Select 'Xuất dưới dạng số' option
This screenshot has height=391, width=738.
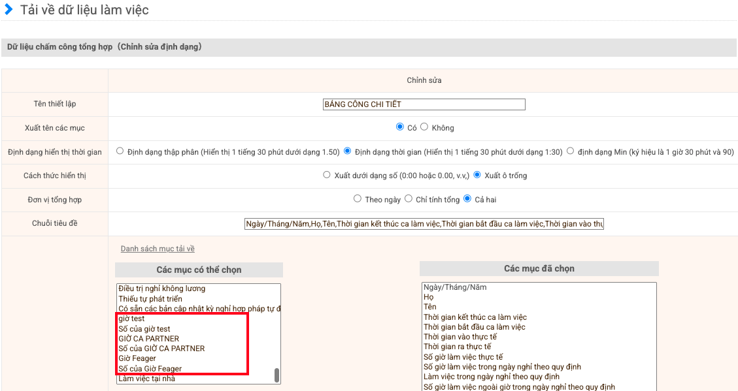(327, 175)
